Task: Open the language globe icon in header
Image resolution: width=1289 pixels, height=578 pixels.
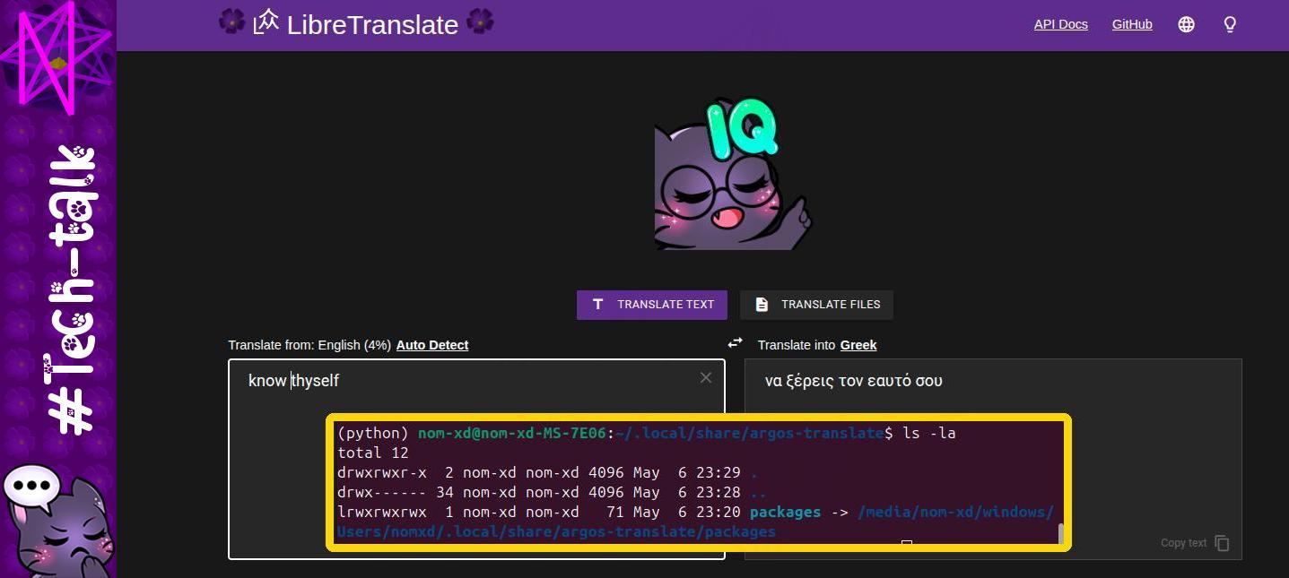Action: click(1186, 24)
